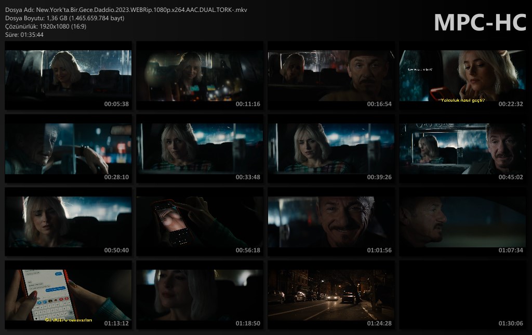The height and width of the screenshot is (335, 532).
Task: Select the "Dosya Boyutu: 1,36 GB" line
Action: coord(65,18)
